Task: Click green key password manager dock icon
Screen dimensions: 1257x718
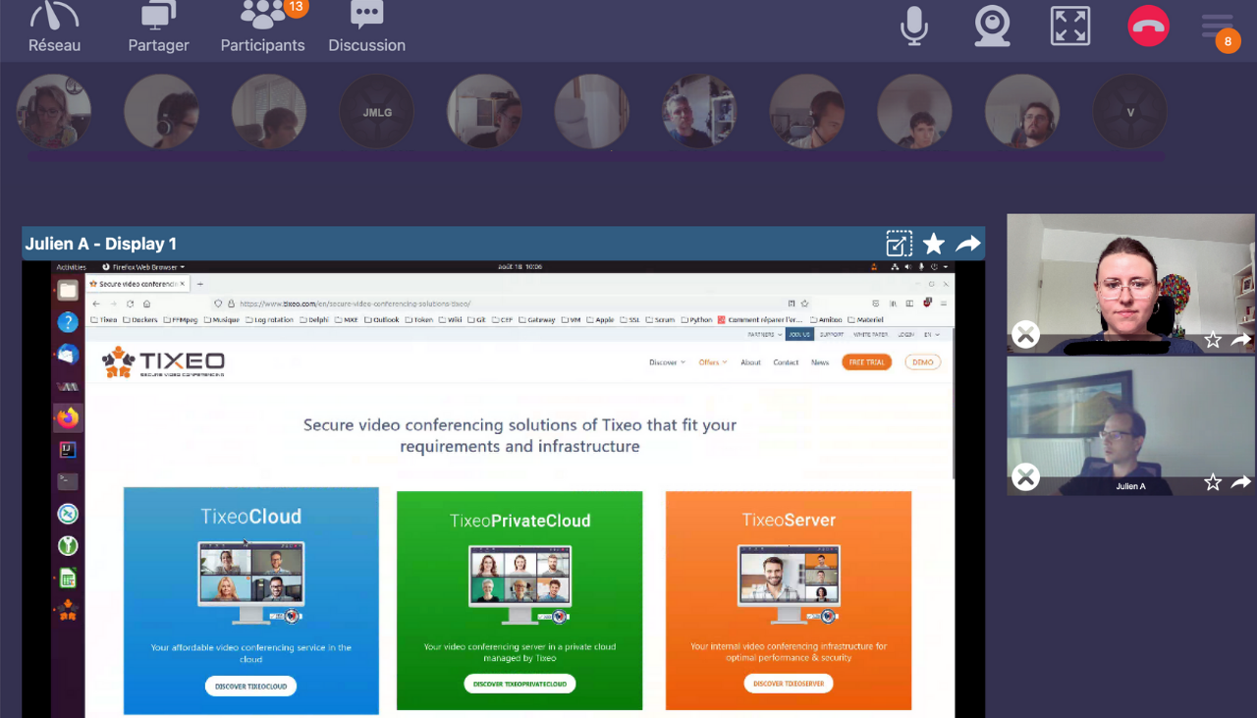Action: [x=68, y=545]
